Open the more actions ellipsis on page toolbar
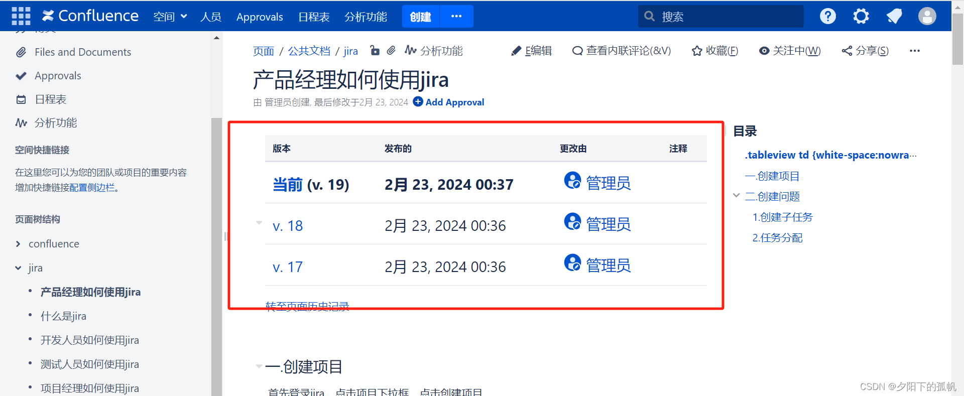Screen dimensions: 964x396 click(x=915, y=51)
